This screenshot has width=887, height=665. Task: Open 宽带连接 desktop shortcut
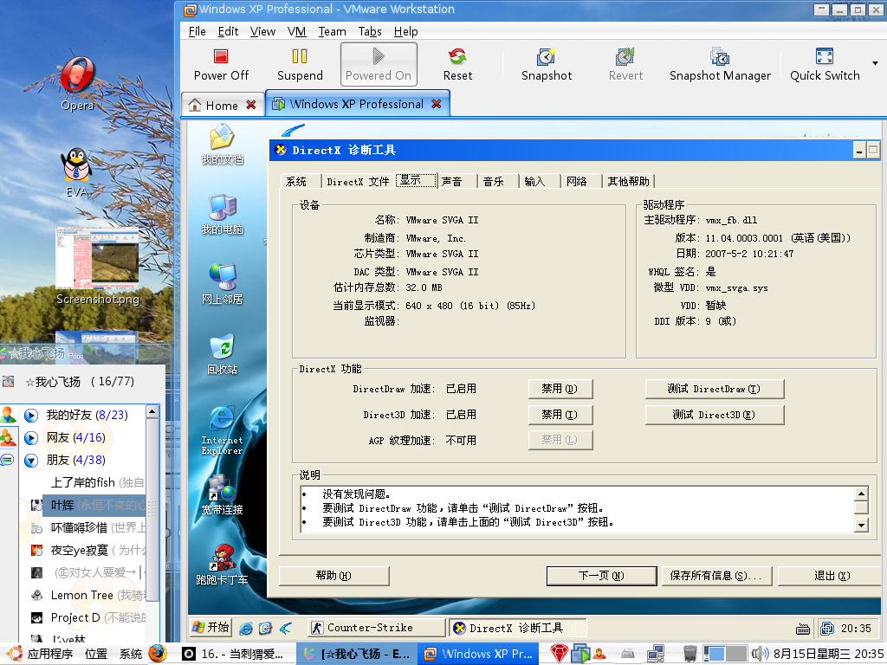[223, 494]
